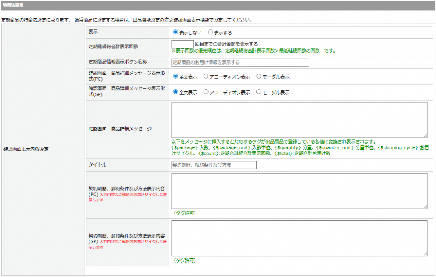The width and height of the screenshot is (436, 277).
Task: Choose 全文表示 for the SP message format
Action: [x=175, y=92]
